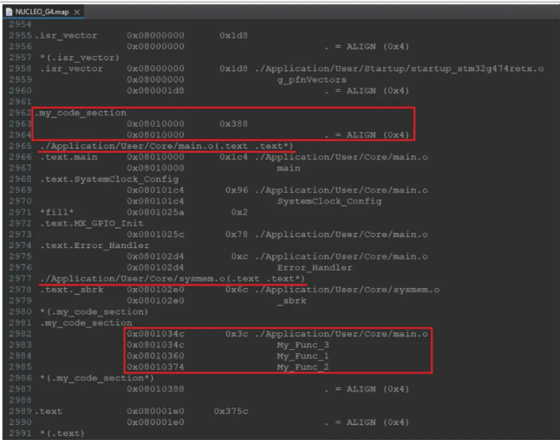Click .text.Error_Handler on line 2974

tap(94, 245)
